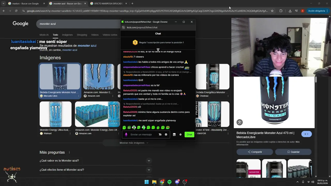This screenshot has width=331, height=186.
Task: Open the Kick chat shop icon
Action: point(174,134)
